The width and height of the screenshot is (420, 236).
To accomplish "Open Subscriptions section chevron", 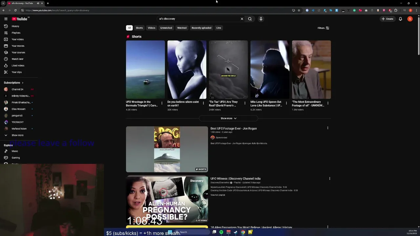I will (23, 83).
